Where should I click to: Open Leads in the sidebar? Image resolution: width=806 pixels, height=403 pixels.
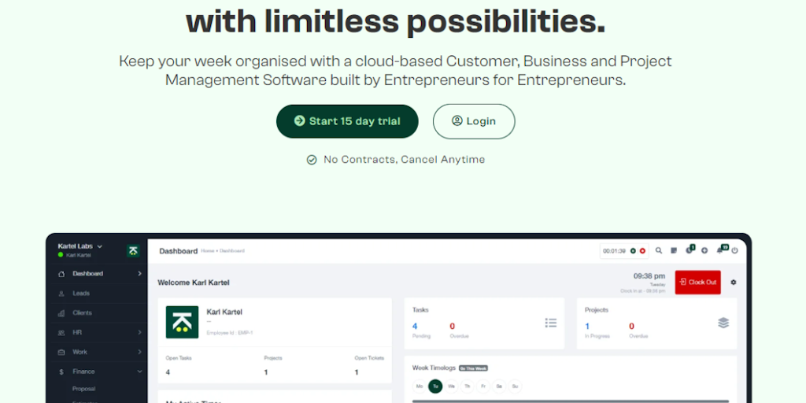tap(81, 294)
